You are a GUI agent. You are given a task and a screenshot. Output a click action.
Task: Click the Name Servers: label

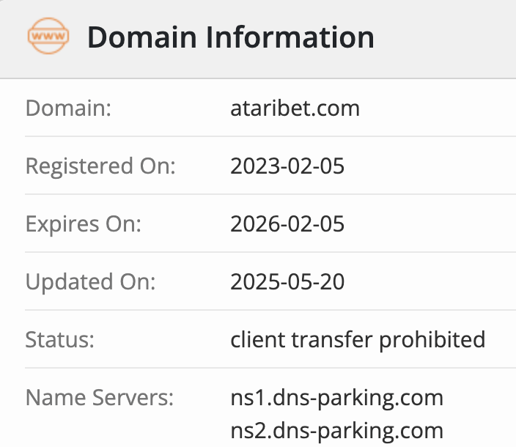(100, 398)
